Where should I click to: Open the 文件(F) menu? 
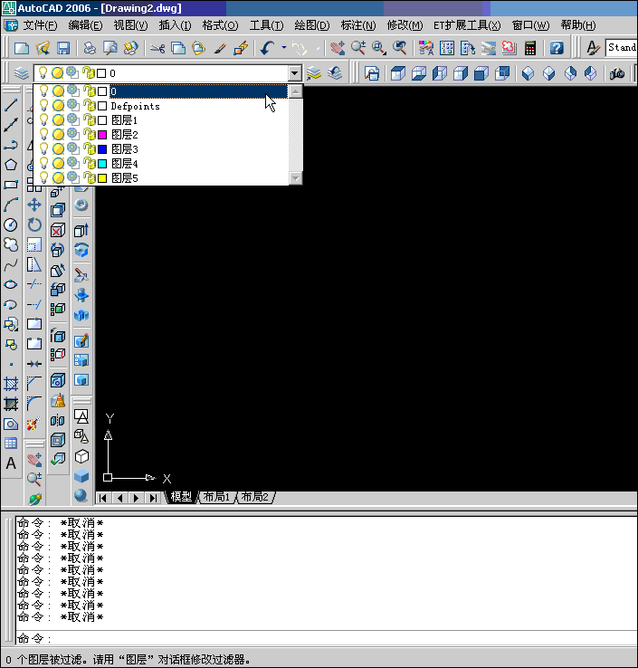tap(40, 25)
